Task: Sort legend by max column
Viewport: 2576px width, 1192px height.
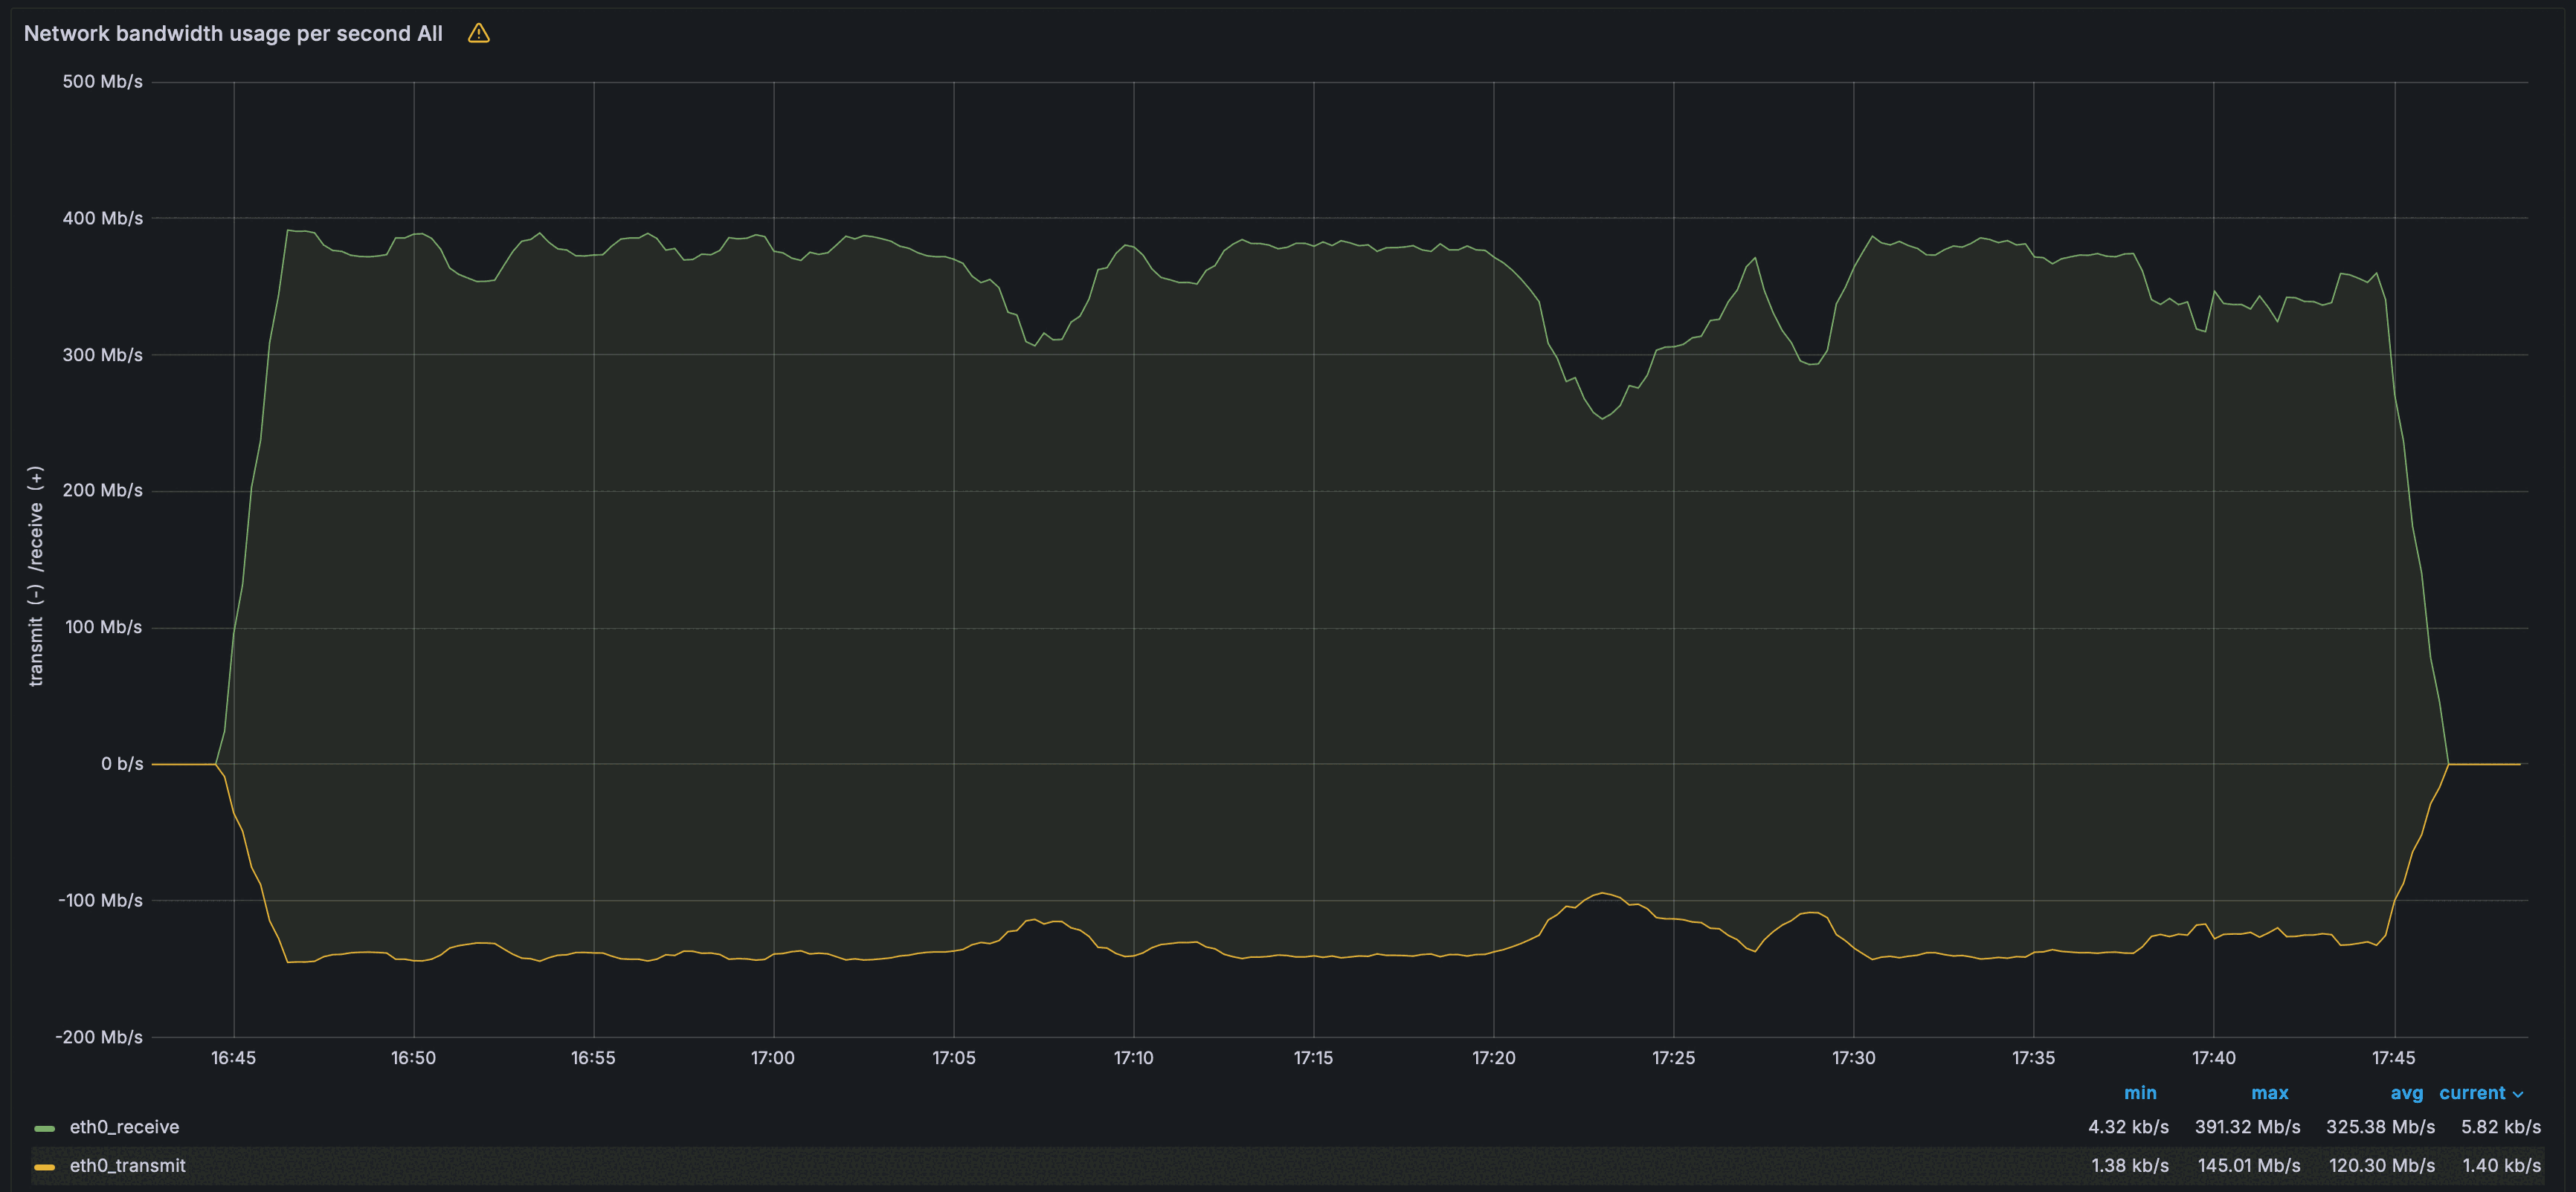Action: [2269, 1093]
